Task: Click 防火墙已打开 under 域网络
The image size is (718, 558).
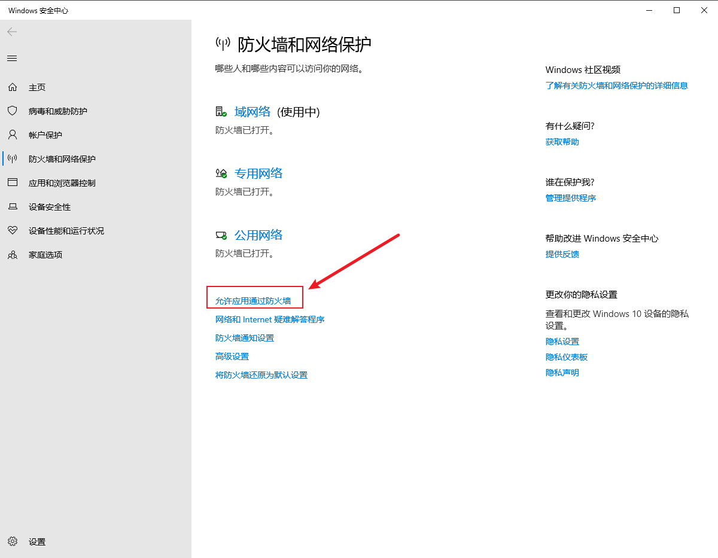Action: 245,130
